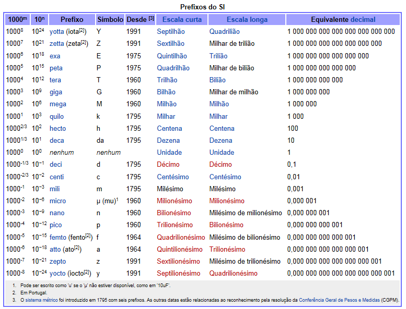Viewport: 406px width, 309px height.
Task: Open the giga prefix link
Action: click(x=56, y=92)
